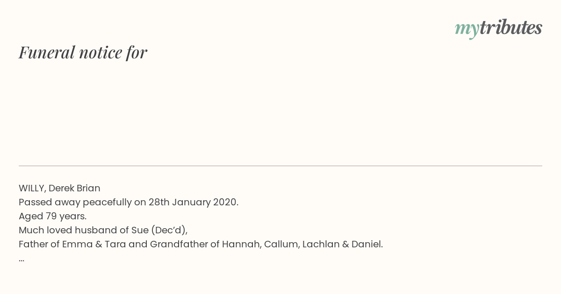The image size is (561, 294).
Task: Click the text "(Dec'd)"
Action: 169,230
